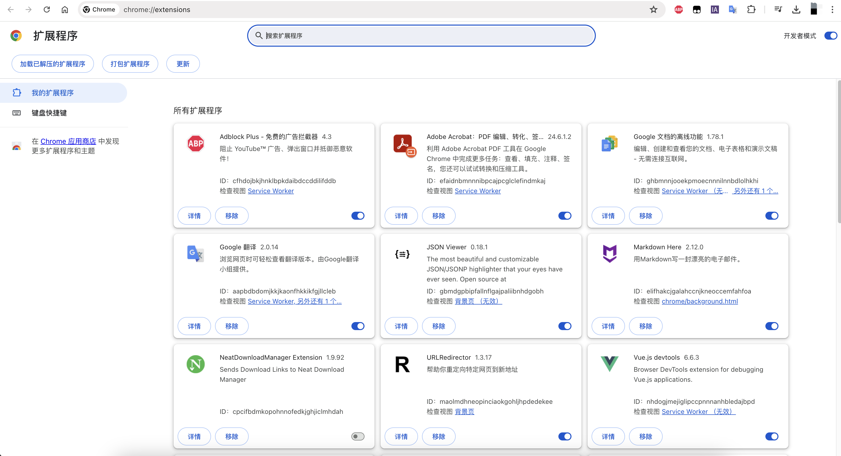Disable the Markdown Here extension toggle

click(772, 326)
